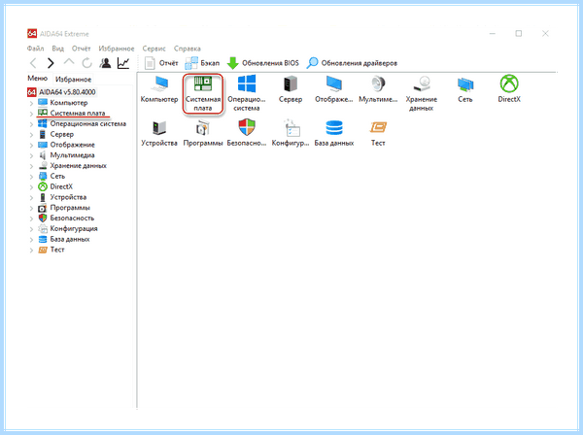
Task: Open the Файл menu
Action: click(35, 49)
